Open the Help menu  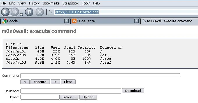pos(96,3)
